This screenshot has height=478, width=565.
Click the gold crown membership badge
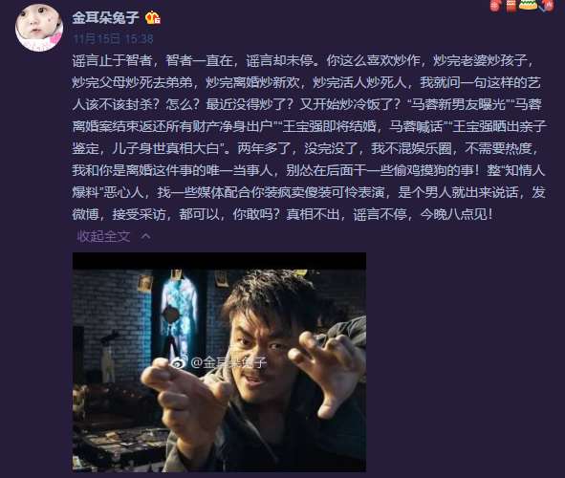152,17
